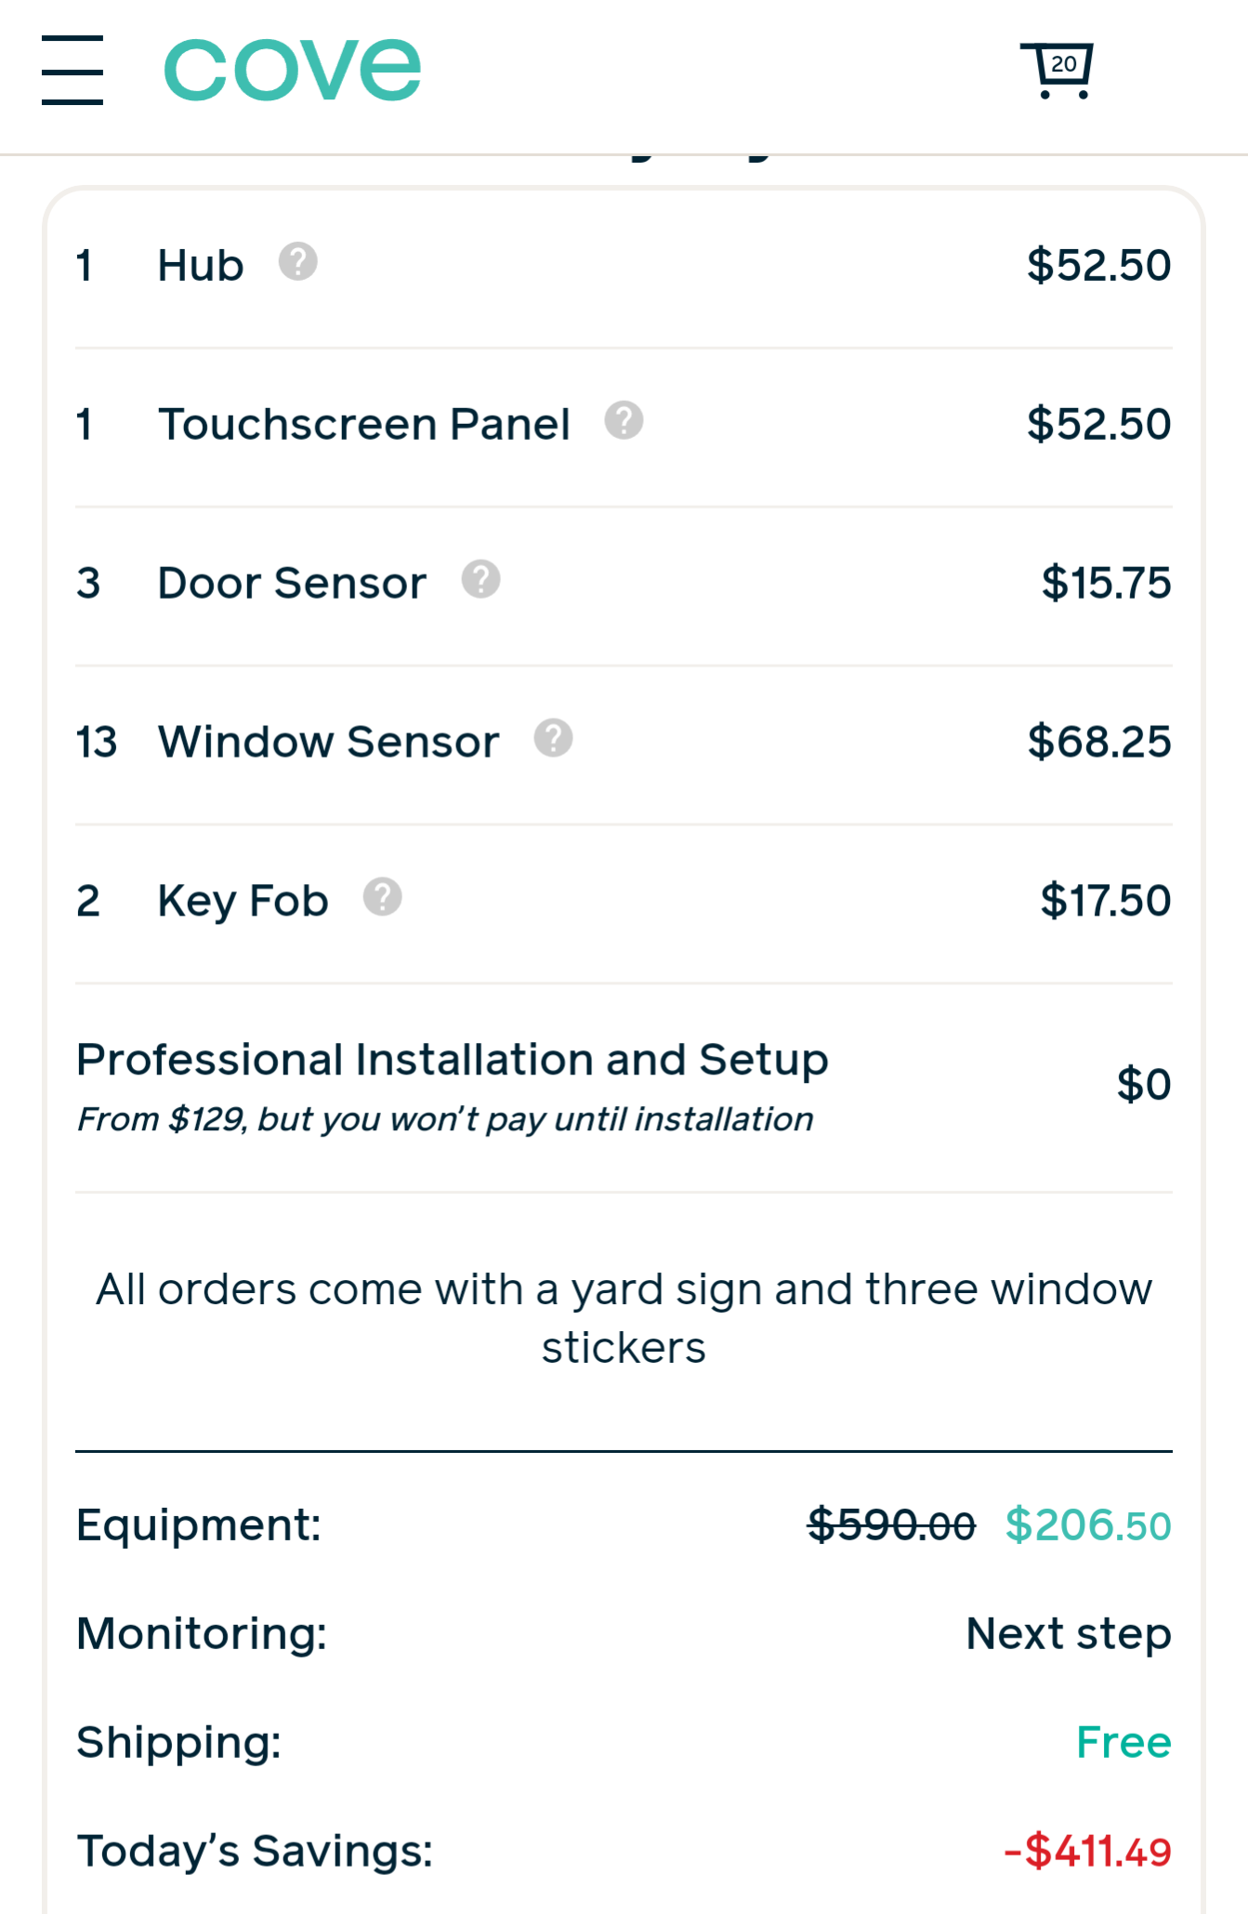
Task: Click the Window Sensor quantity 13
Action: pyautogui.click(x=97, y=743)
